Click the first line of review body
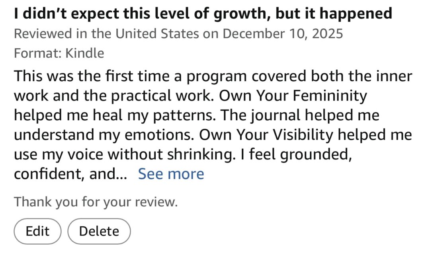430x269 pixels. pyautogui.click(x=213, y=76)
